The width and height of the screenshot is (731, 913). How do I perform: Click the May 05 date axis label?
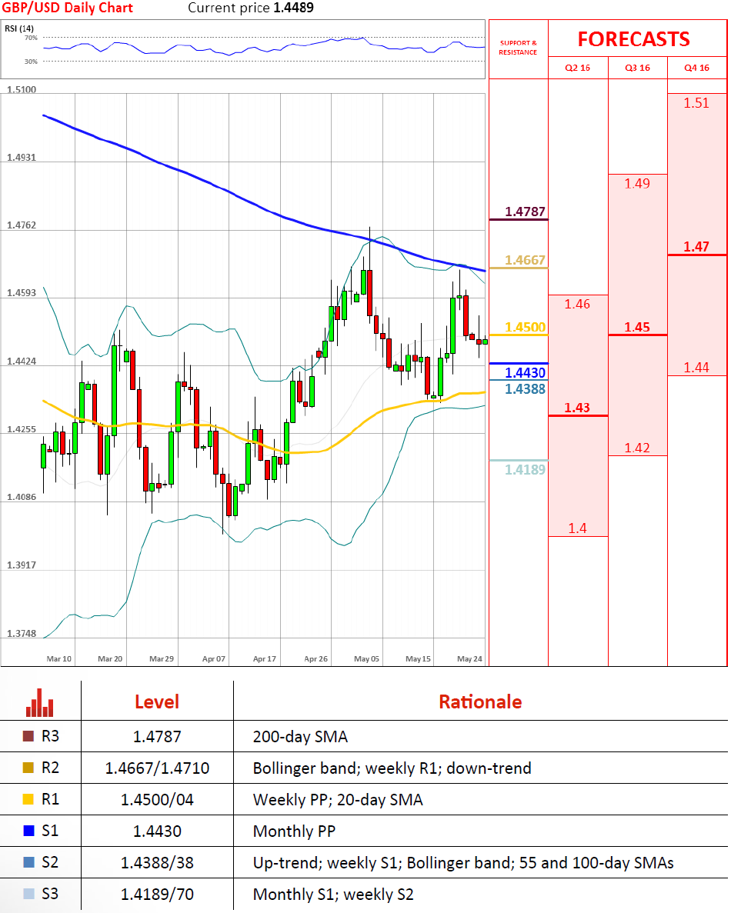[366, 659]
